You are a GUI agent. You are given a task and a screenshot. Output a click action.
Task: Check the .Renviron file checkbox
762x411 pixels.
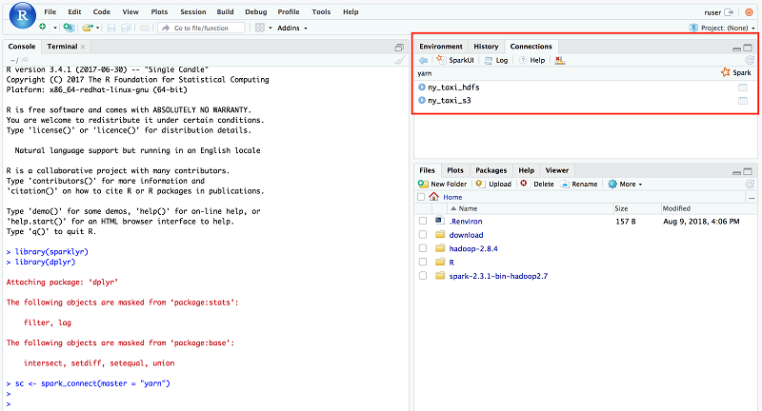(x=423, y=221)
